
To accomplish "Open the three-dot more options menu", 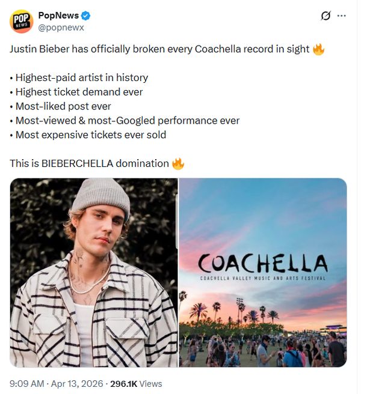I will pos(342,16).
